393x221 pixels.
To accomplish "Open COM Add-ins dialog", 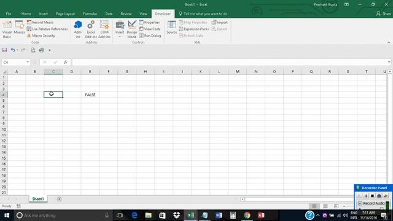I will point(104,29).
